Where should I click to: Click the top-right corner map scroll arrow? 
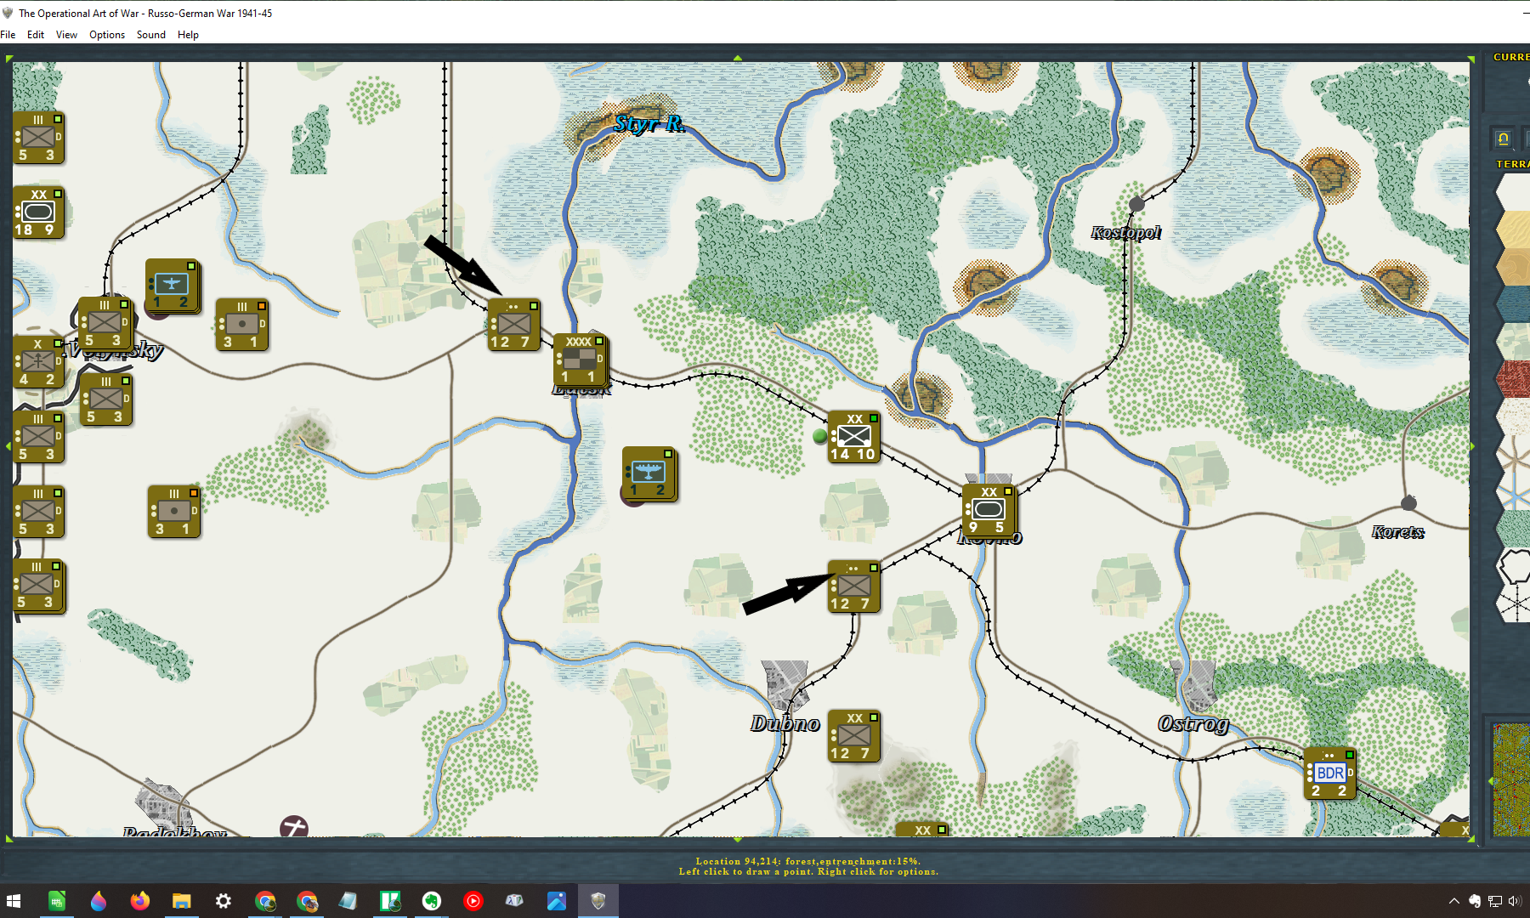click(1470, 59)
